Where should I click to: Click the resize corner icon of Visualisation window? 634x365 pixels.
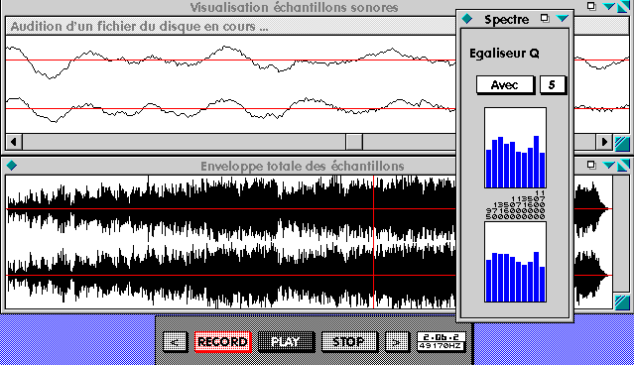coord(622,144)
